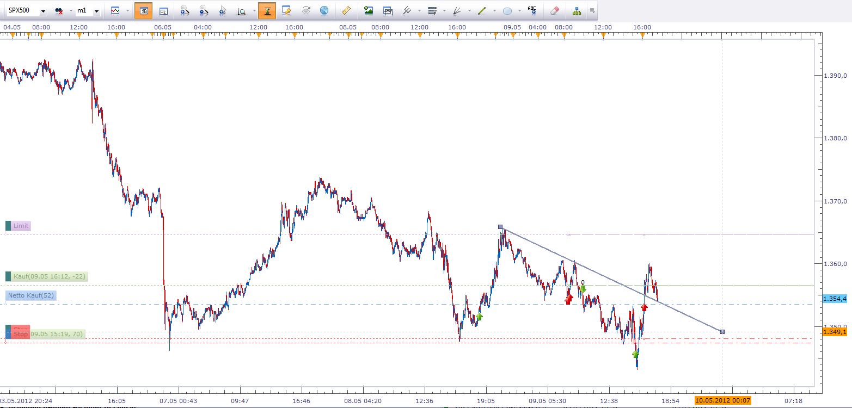Open the SPX500 symbol dropdown
The width and height of the screenshot is (852, 408).
coord(43,11)
